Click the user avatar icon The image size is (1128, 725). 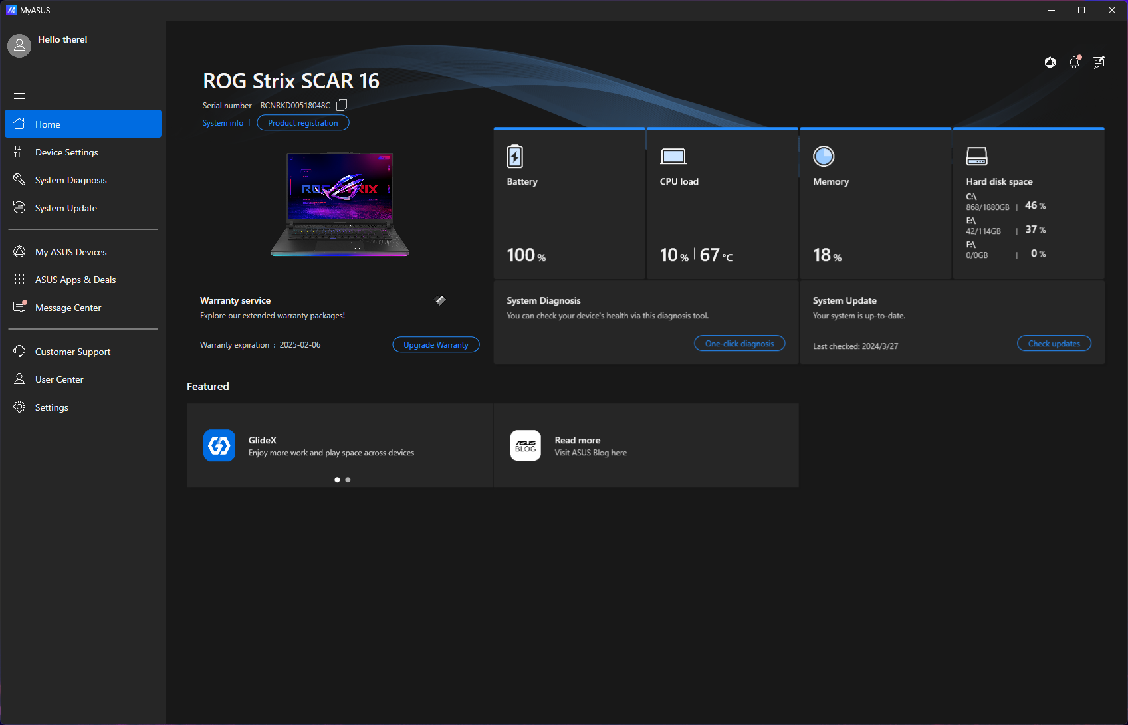[x=19, y=45]
